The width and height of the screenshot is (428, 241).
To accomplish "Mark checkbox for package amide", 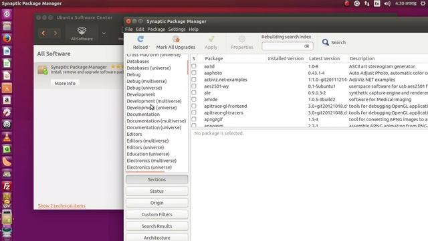I will tap(194, 99).
